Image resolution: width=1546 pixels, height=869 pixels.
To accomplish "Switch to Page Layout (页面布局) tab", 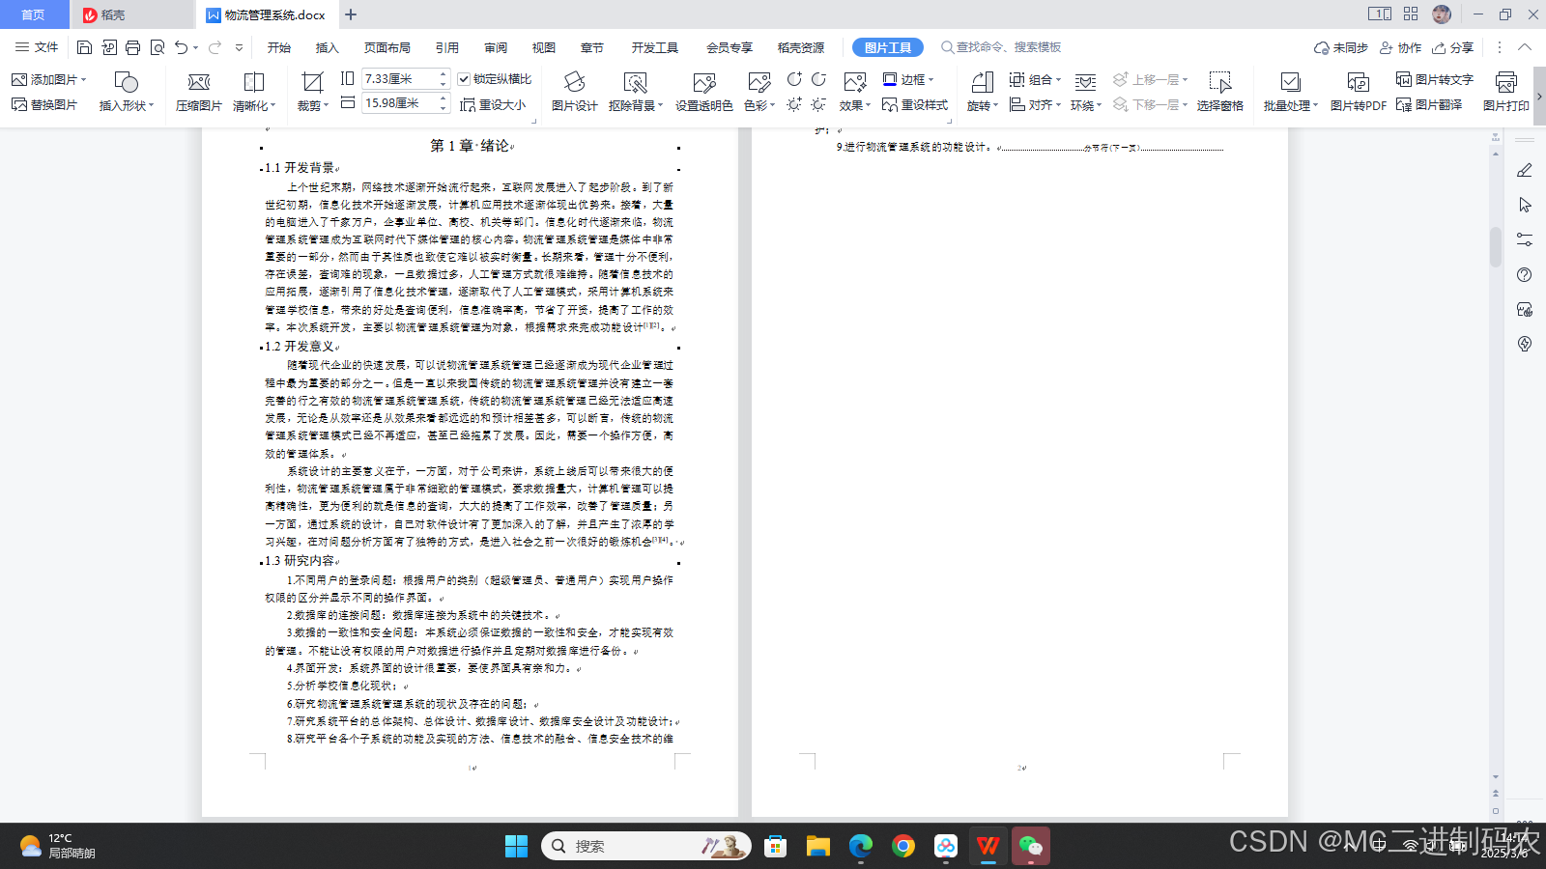I will click(x=387, y=47).
